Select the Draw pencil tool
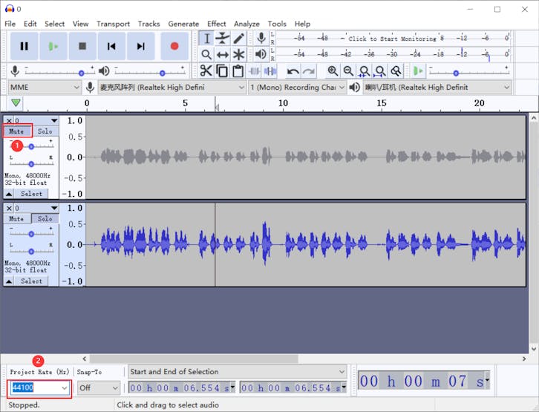The height and width of the screenshot is (412, 539). [x=238, y=39]
